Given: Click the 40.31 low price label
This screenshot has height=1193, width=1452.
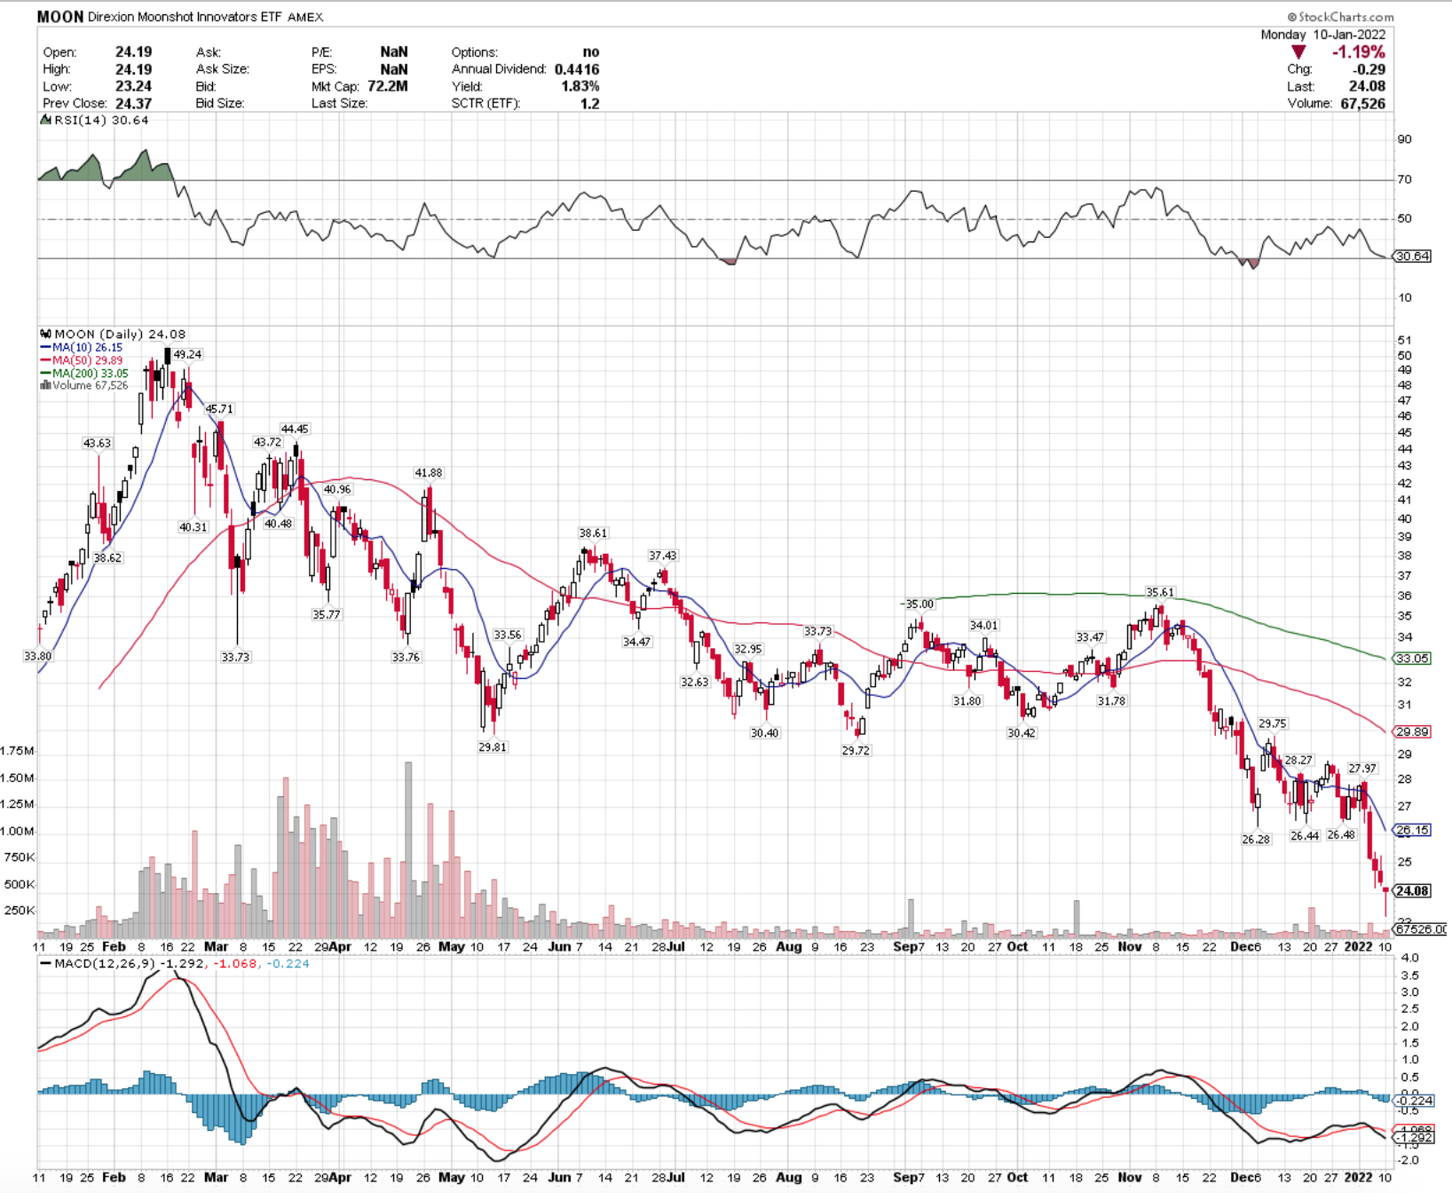Looking at the screenshot, I should (193, 526).
